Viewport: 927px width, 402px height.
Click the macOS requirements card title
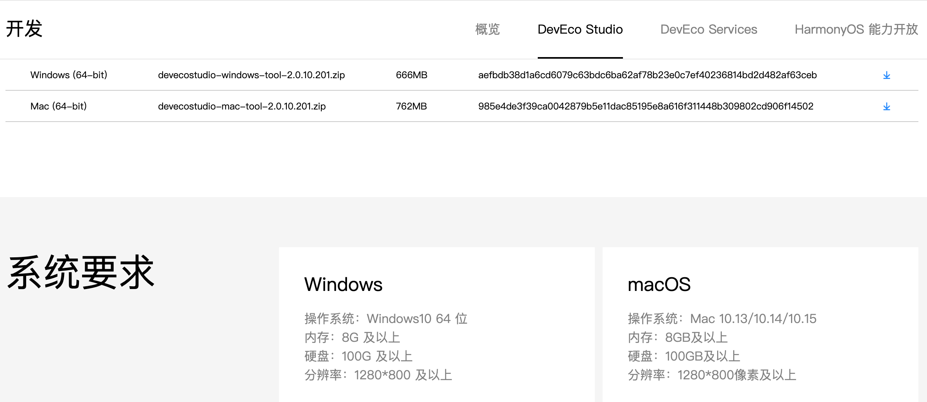point(659,284)
